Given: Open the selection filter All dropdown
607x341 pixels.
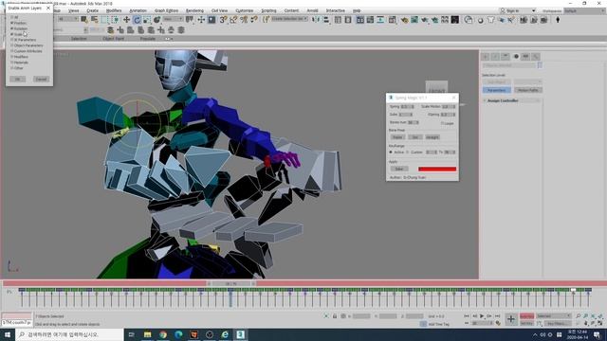Looking at the screenshot, I should tap(68, 19).
